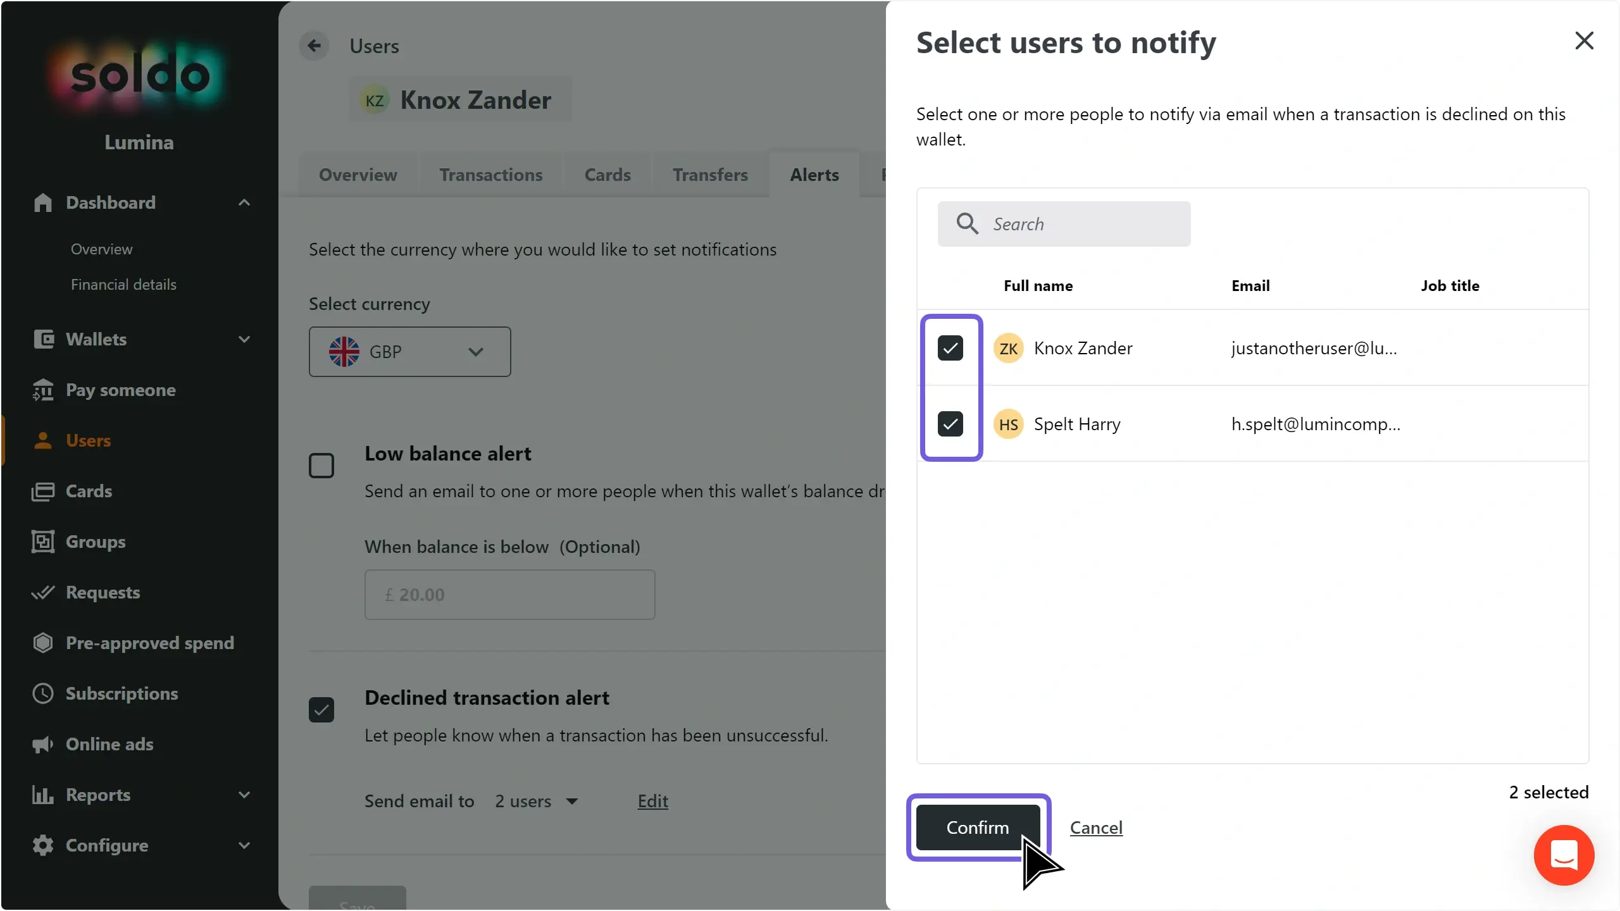Open the GBP currency dropdown

pyautogui.click(x=410, y=352)
